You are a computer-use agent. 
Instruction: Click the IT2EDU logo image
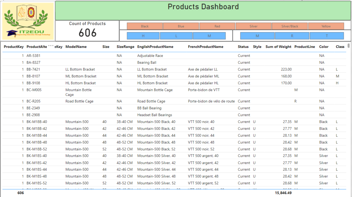28,21
